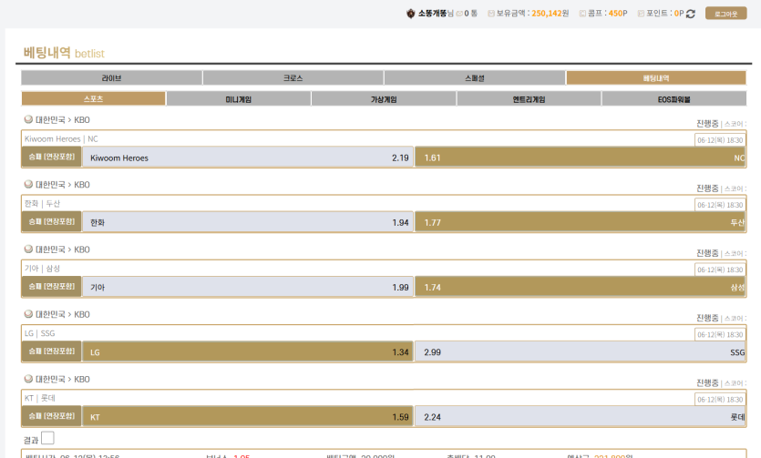The image size is (761, 458).
Task: Click baseball icon for Kiwoom Heroes match
Action: [28, 119]
